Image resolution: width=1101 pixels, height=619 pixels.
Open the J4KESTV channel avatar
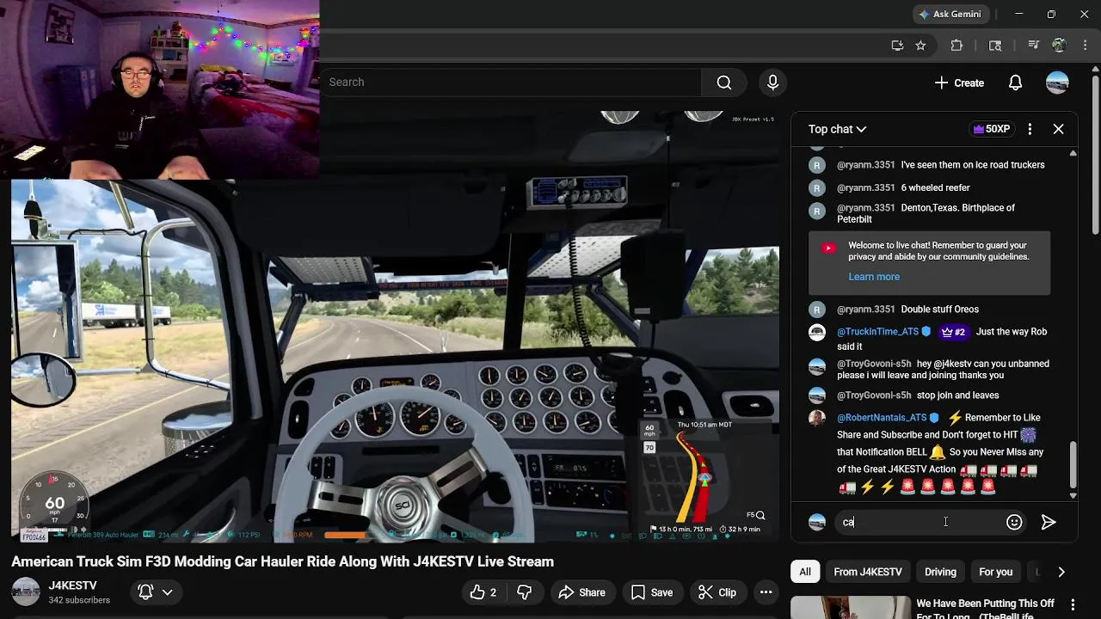[26, 591]
